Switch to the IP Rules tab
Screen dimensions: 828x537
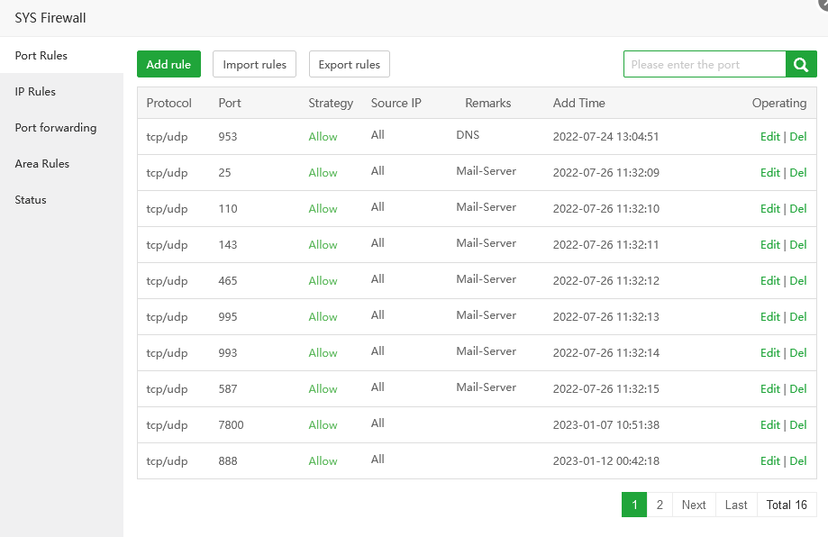[35, 91]
